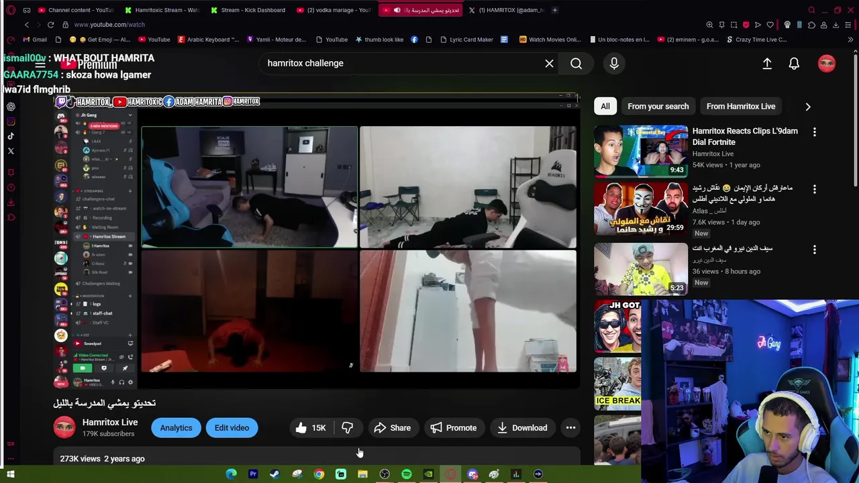Open the Opera menu logo

pos(11,10)
